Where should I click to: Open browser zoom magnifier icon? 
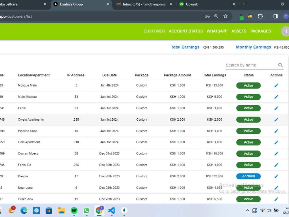216,16
